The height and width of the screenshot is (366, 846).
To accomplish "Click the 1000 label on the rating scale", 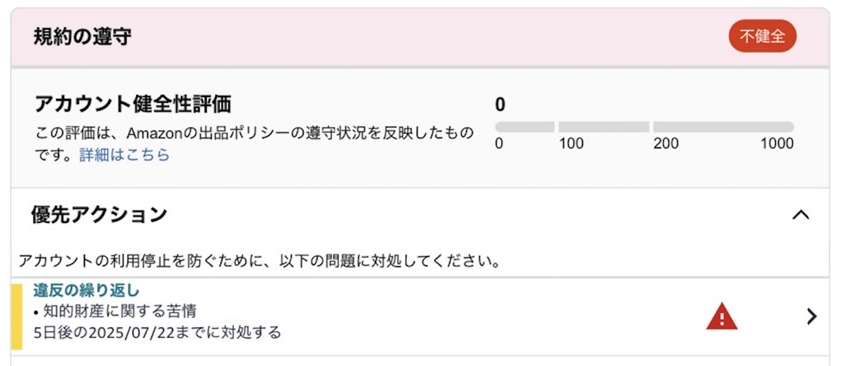I will tap(777, 144).
